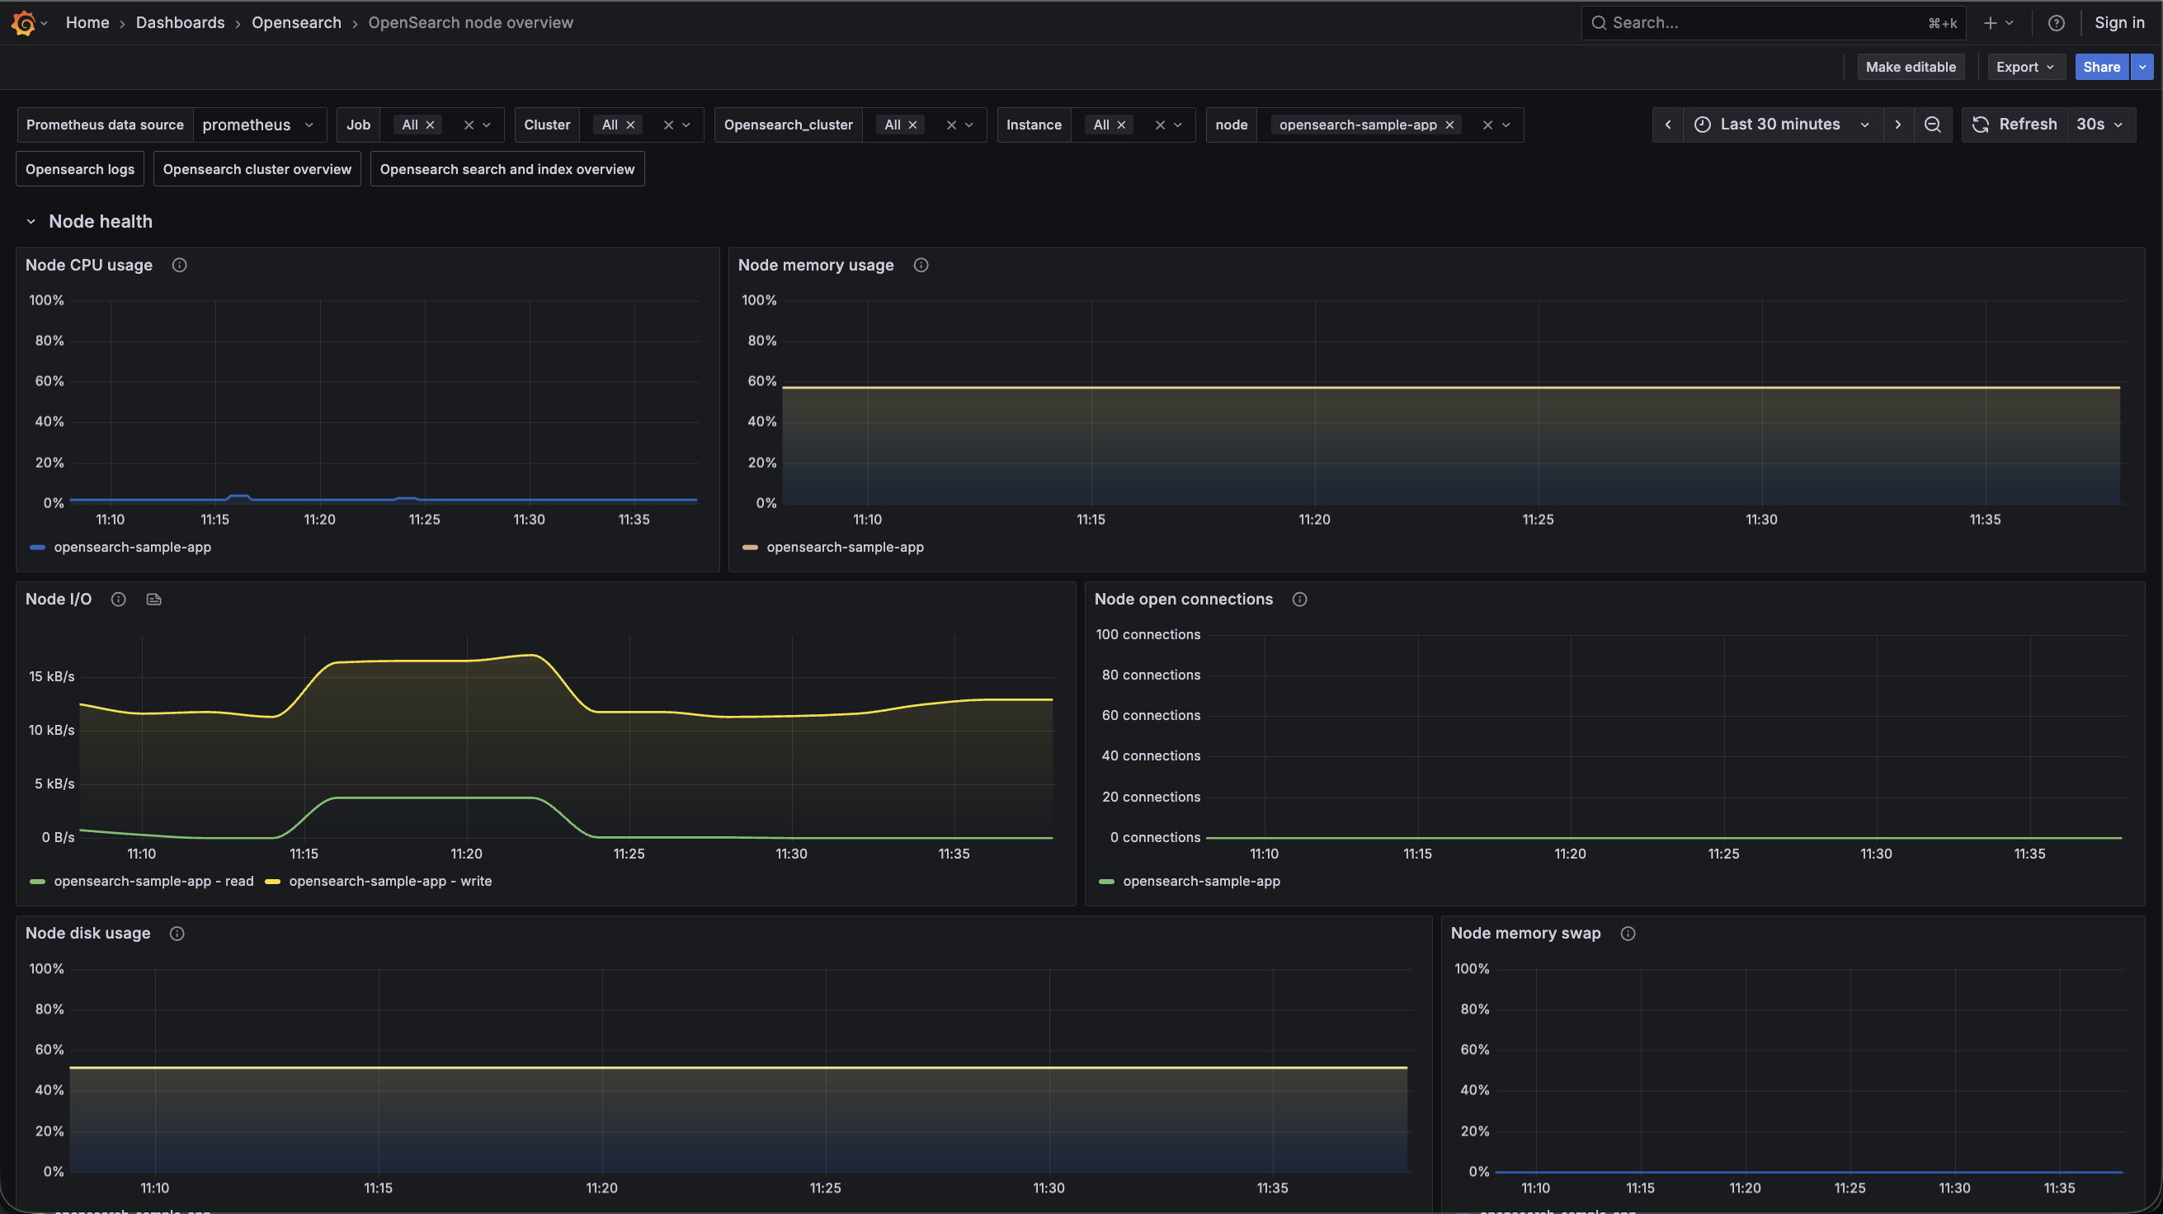2163x1214 pixels.
Task: Zoom out time range magnifier icon
Action: (x=1931, y=125)
